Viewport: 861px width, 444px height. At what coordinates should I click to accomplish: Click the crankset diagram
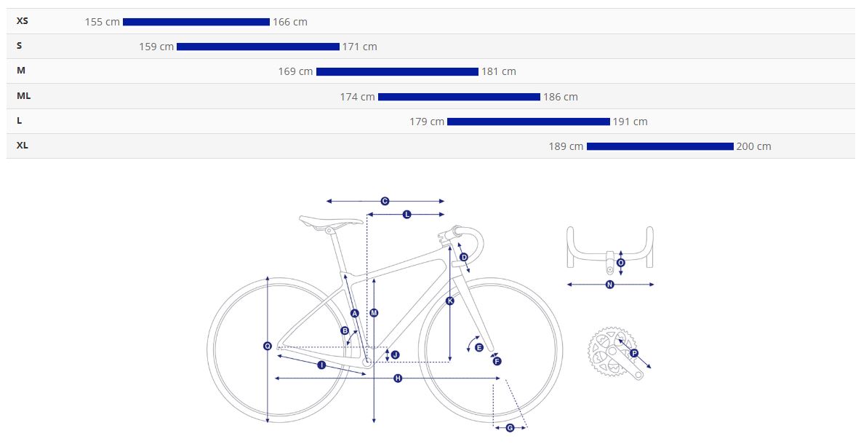tap(614, 354)
